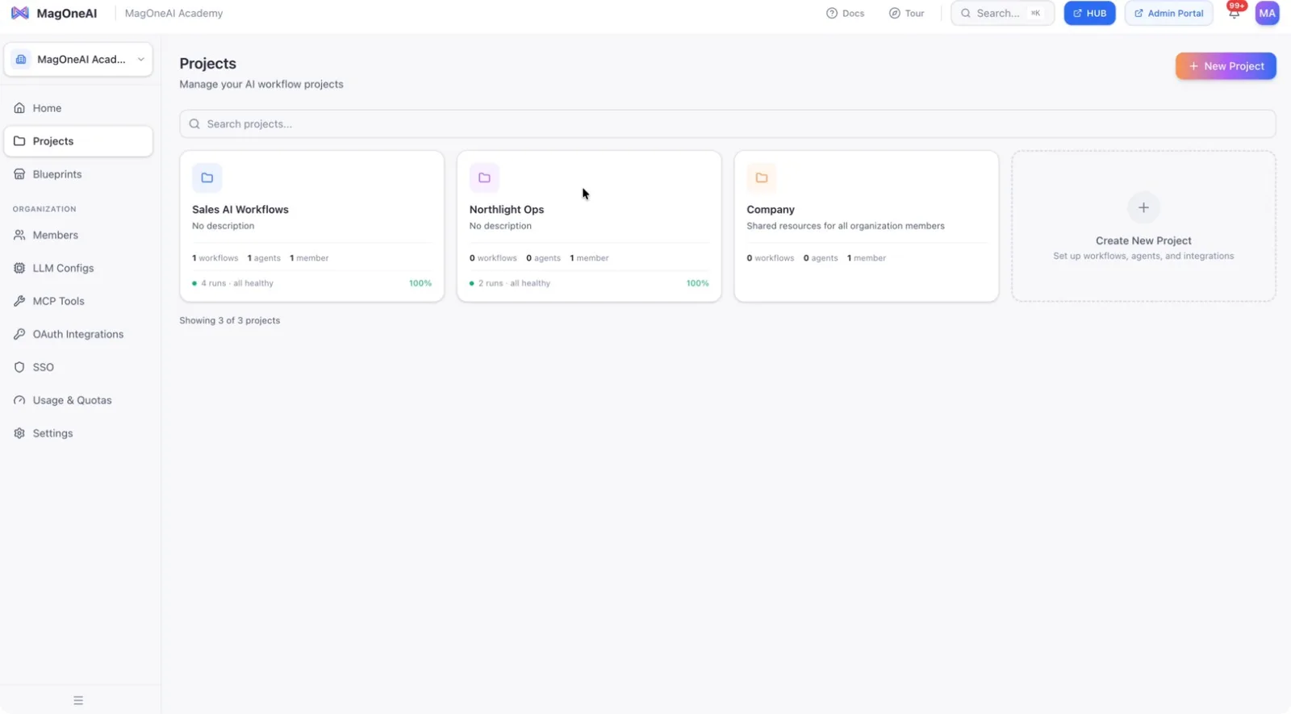The width and height of the screenshot is (1291, 714).
Task: Click 'Shared resources for all organization members'
Action: 846,227
